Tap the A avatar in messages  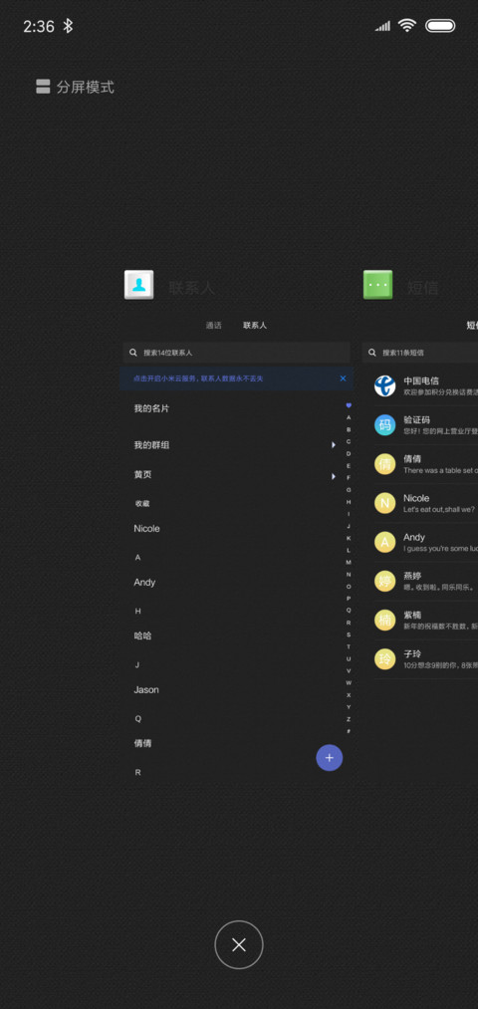(384, 543)
